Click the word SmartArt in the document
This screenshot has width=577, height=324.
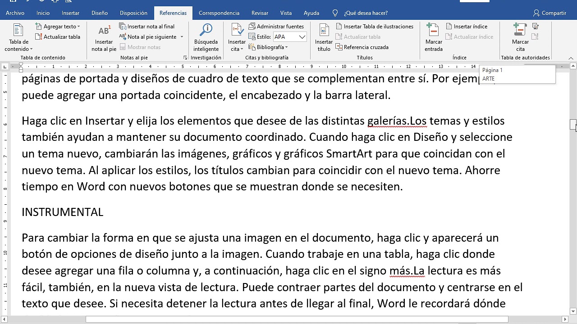coord(349,154)
